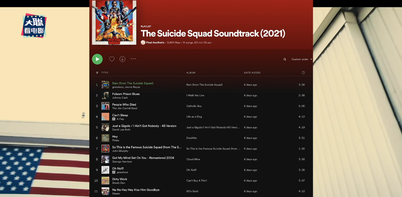This screenshot has height=197, width=402.
Task: Select the Dirty Work track title
Action: pos(120,179)
